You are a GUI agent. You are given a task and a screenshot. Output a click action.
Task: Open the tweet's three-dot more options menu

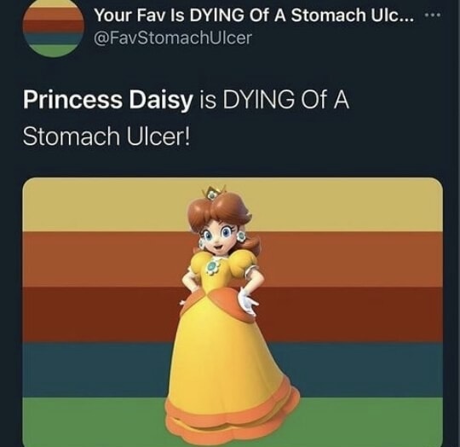433,14
